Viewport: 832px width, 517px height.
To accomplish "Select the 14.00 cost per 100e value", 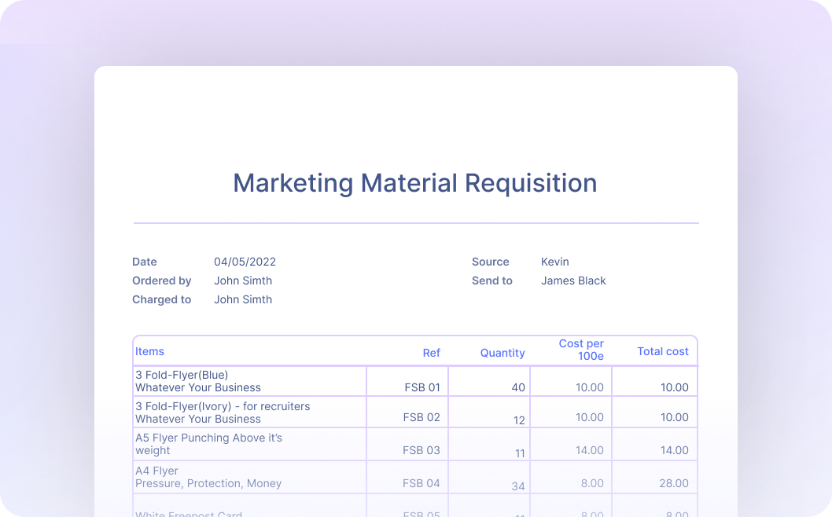I will click(x=591, y=450).
